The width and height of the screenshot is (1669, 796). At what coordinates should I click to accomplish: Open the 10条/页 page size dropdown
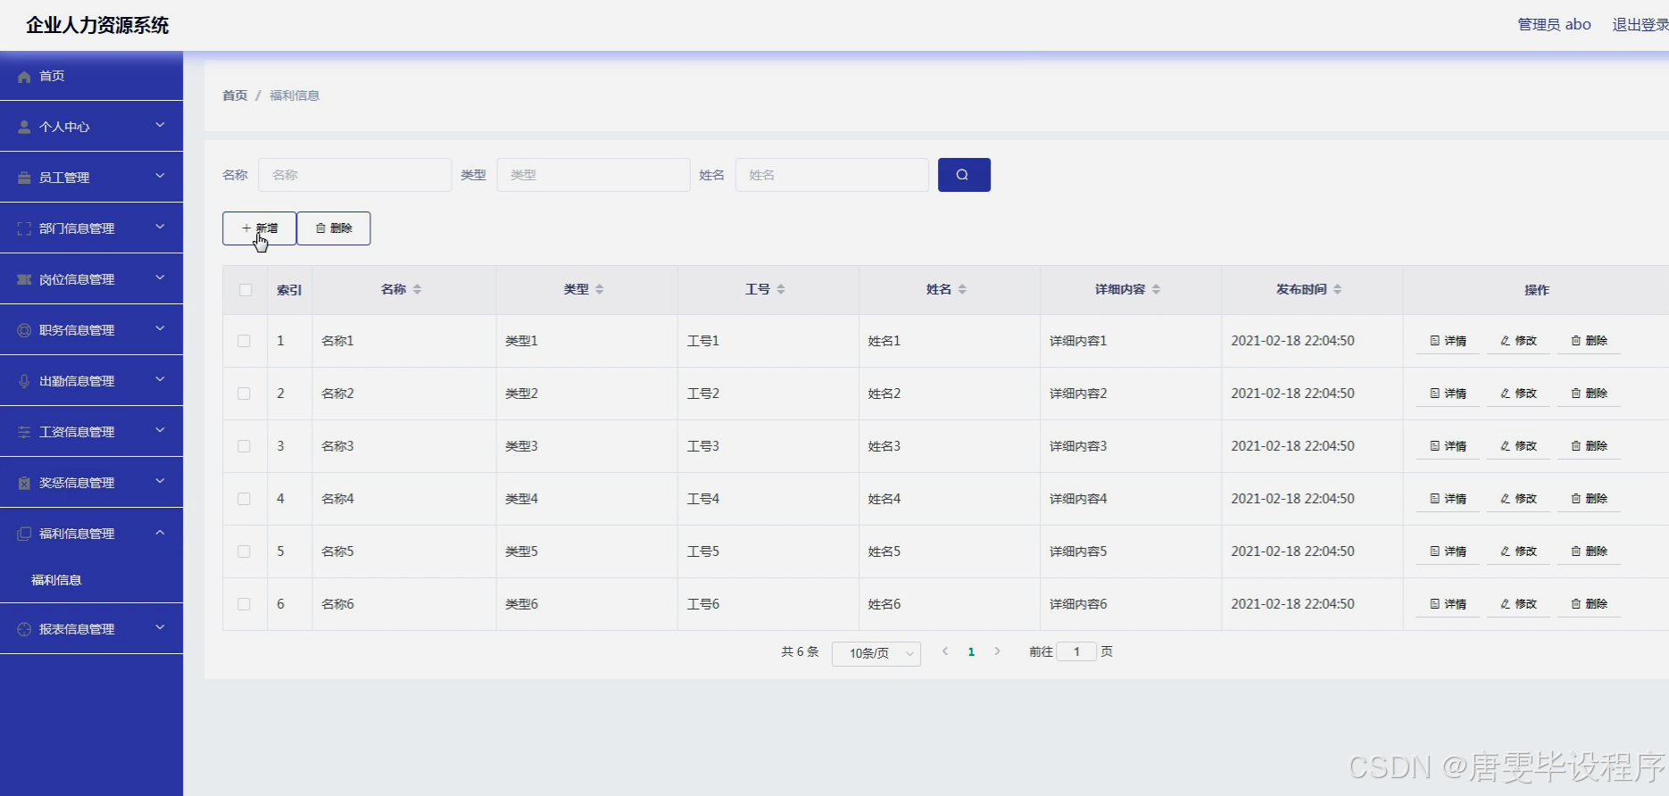(876, 653)
